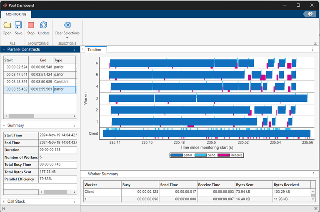Open the Worker Summary panel options menu

[312, 174]
